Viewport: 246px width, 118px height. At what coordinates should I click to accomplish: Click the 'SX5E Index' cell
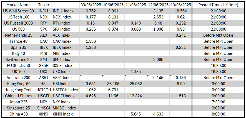66,66
